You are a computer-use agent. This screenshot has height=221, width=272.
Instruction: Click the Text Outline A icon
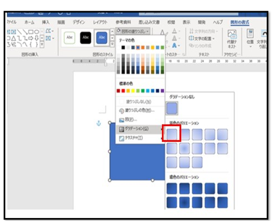[x=174, y=38]
